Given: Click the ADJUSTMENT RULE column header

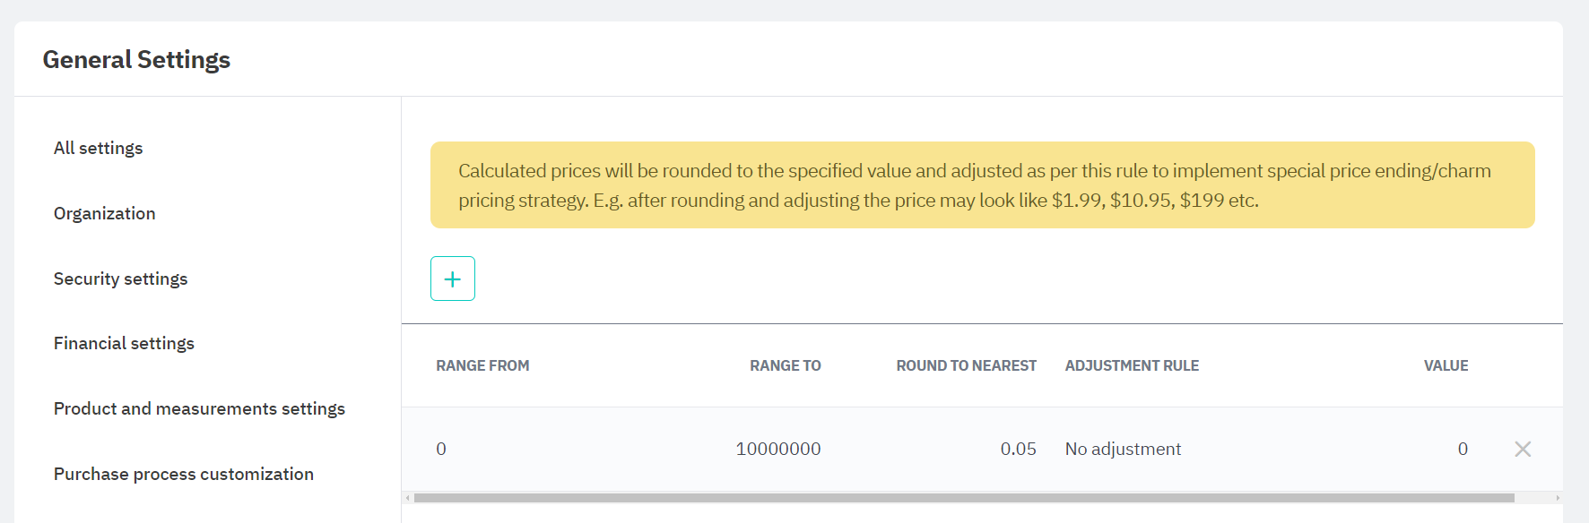Looking at the screenshot, I should (x=1132, y=365).
